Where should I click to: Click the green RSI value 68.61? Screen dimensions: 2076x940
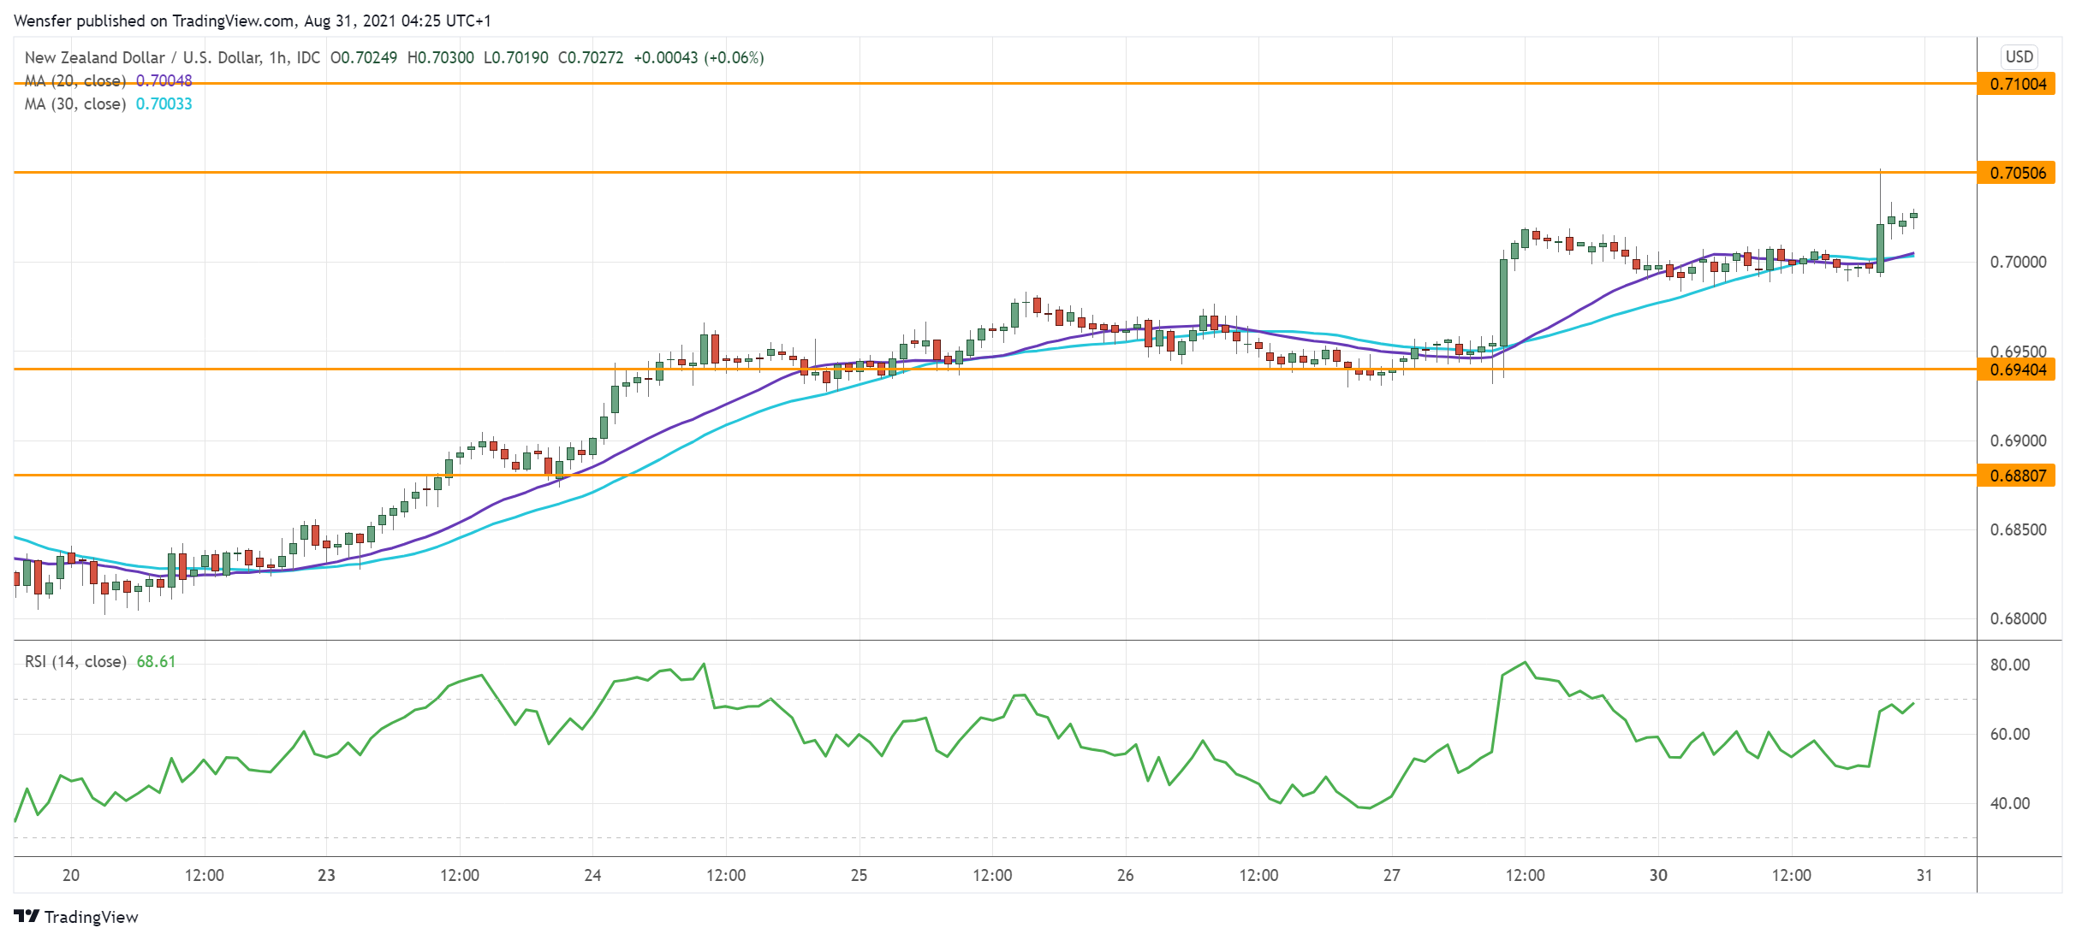coord(156,661)
